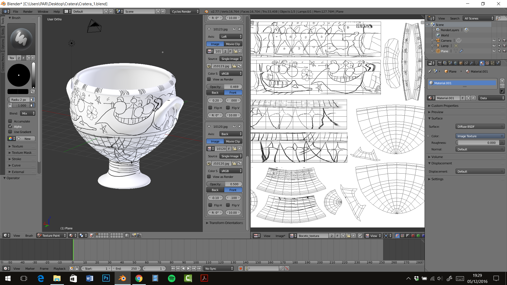Open the Particles properties tab
This screenshot has height=285, width=507.
(492, 63)
